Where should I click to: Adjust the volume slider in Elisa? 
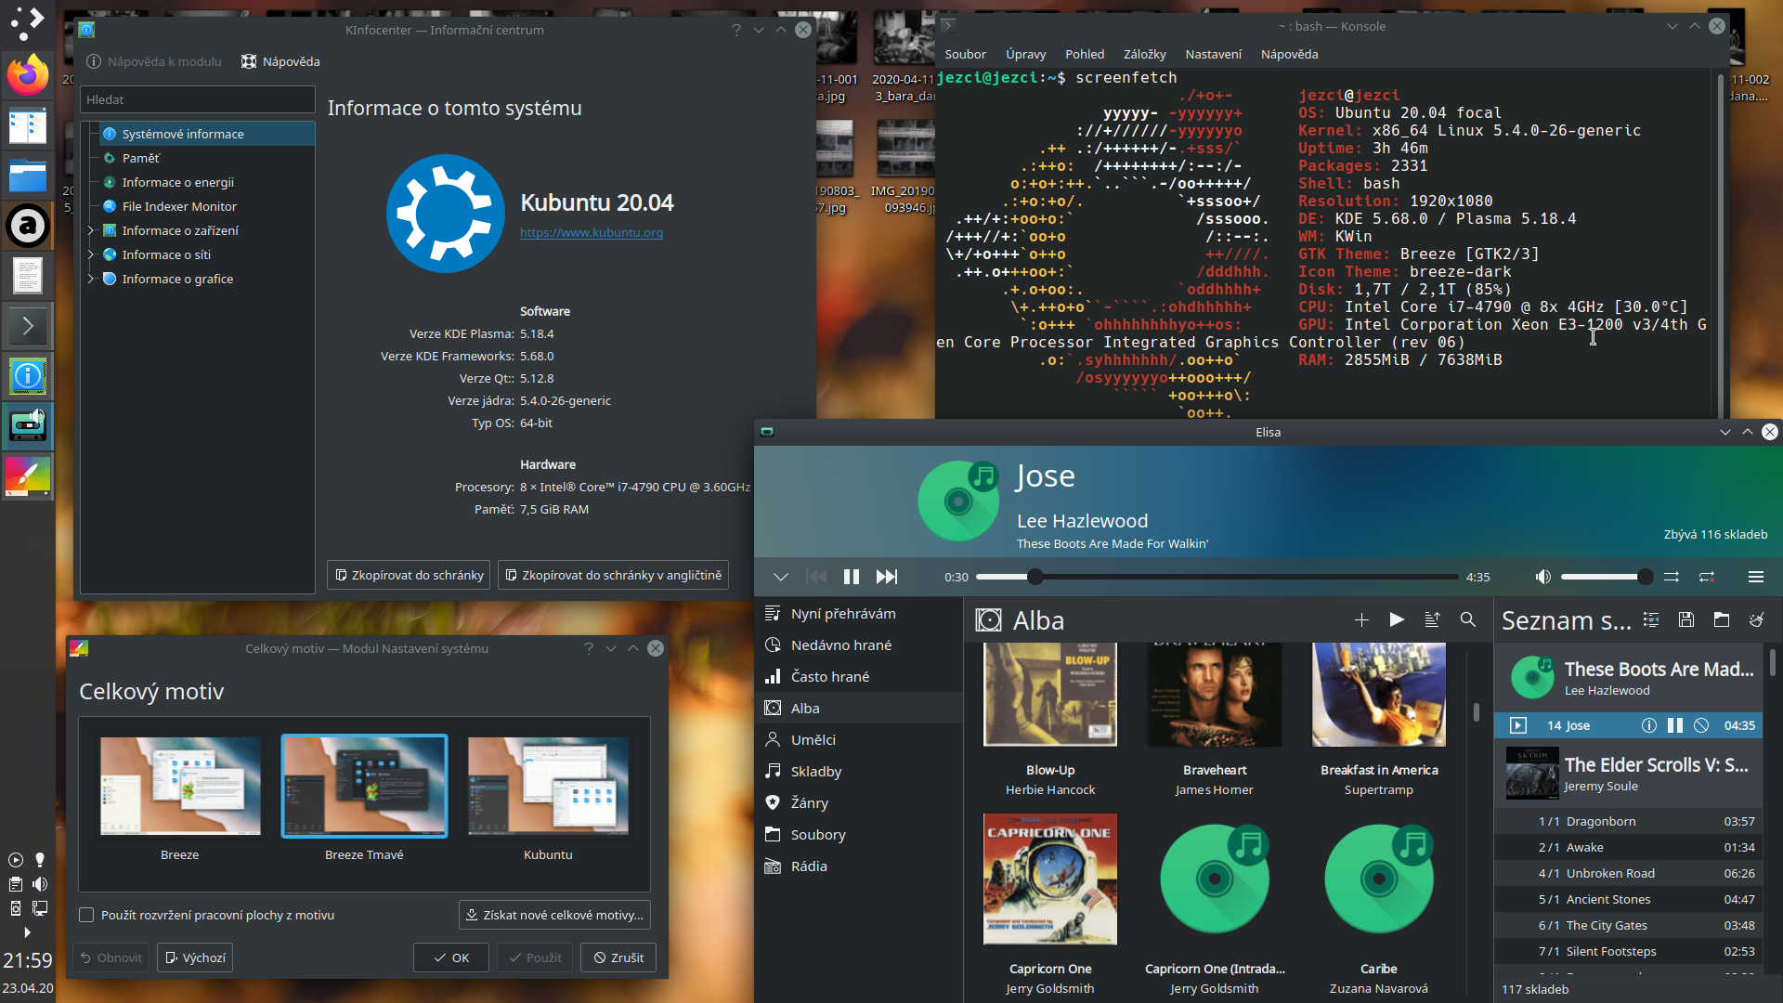click(x=1606, y=576)
